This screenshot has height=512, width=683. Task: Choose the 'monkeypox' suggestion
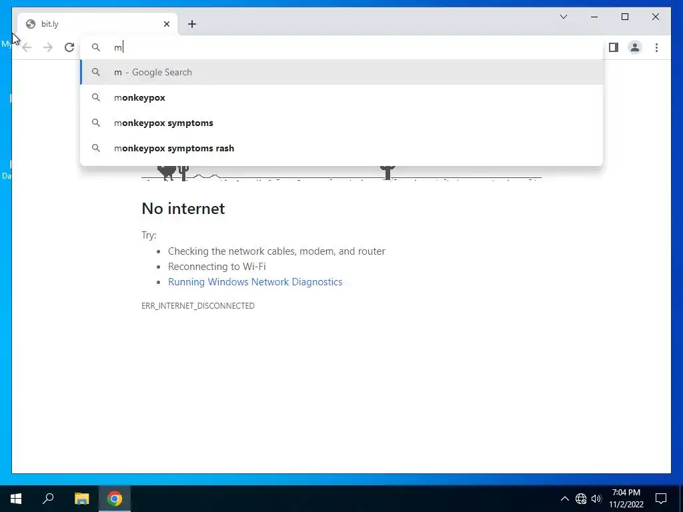coord(342,97)
